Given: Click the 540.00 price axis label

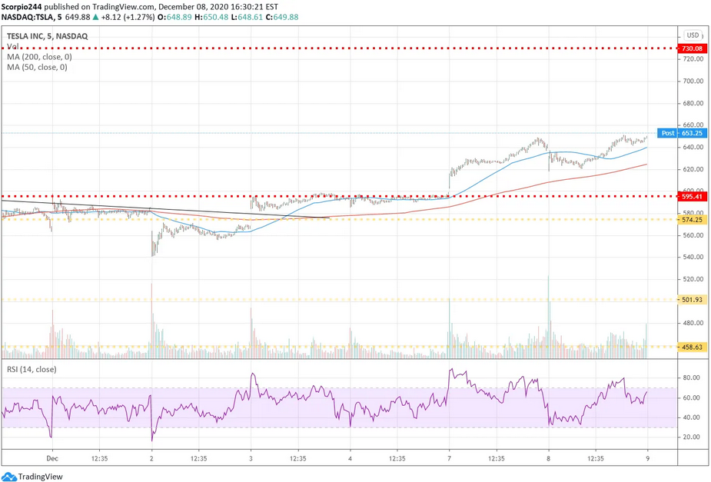Looking at the screenshot, I should 693,257.
